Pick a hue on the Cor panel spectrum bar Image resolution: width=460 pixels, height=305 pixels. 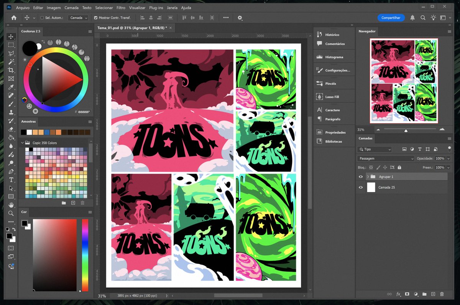[x=85, y=255]
